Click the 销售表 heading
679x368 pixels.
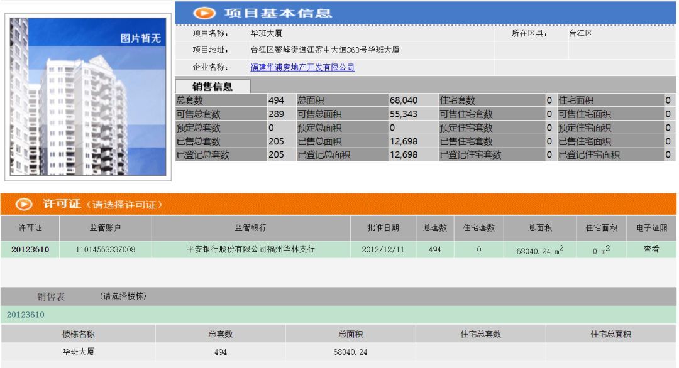tap(51, 296)
